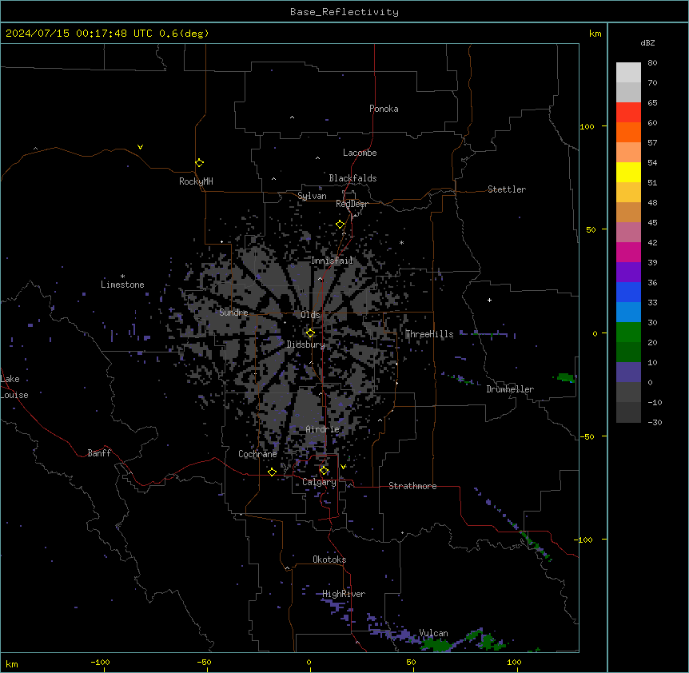
Task: Click the RockyMH city label
Action: [196, 181]
